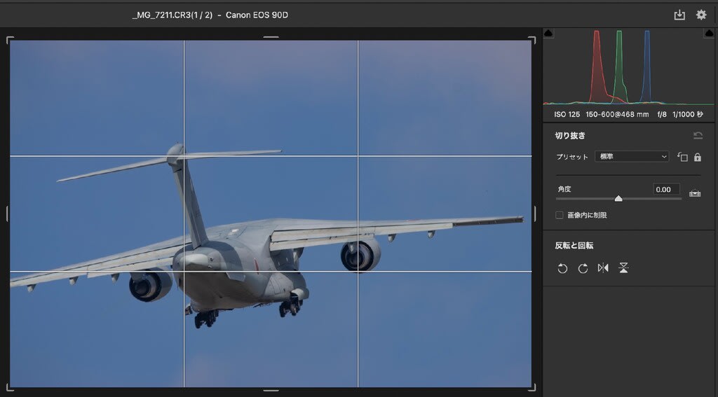Click the top-right crop corner handle
Screen dimensions: 718x397
click(x=531, y=40)
